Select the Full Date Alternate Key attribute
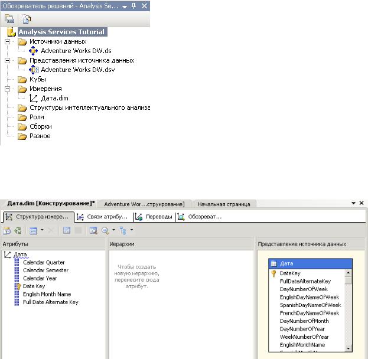This screenshot has width=368, height=359. tap(50, 302)
